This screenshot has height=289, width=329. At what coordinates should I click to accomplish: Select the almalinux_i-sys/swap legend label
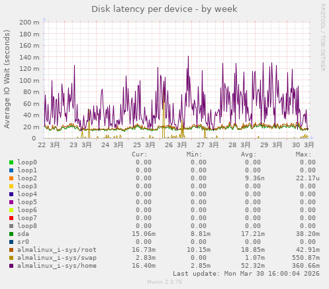[57, 258]
